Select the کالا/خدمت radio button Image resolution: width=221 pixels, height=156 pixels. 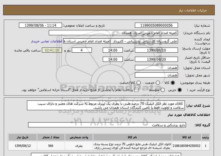pos(139,83)
